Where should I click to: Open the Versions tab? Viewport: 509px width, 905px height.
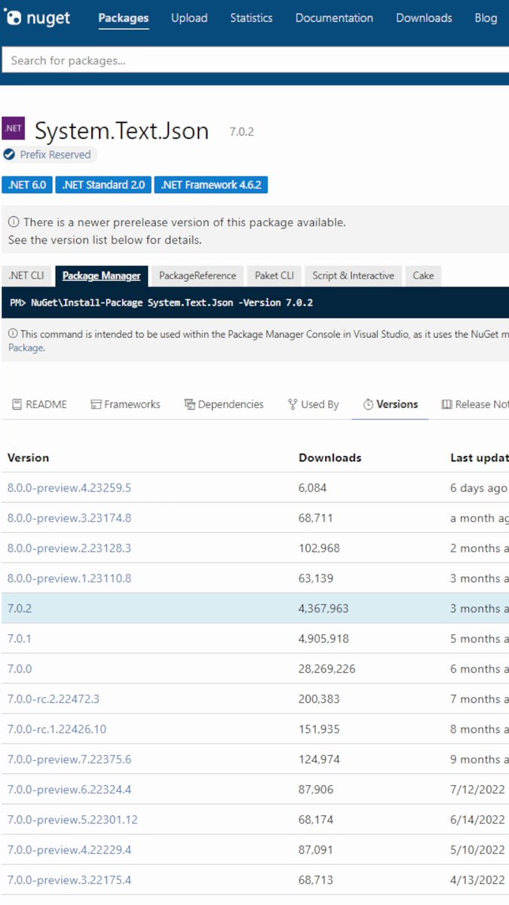pyautogui.click(x=390, y=404)
